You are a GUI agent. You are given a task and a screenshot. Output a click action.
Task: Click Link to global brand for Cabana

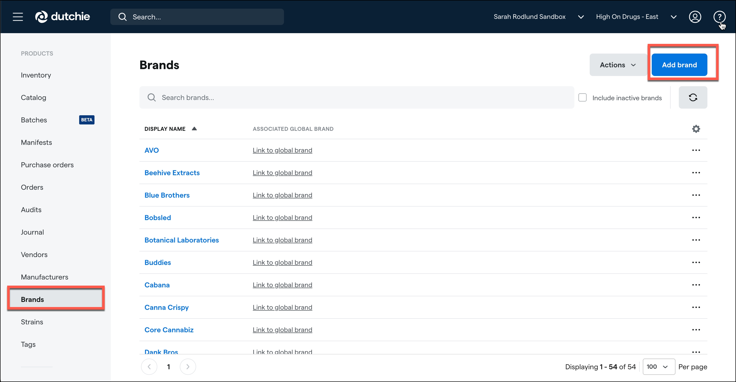(282, 285)
